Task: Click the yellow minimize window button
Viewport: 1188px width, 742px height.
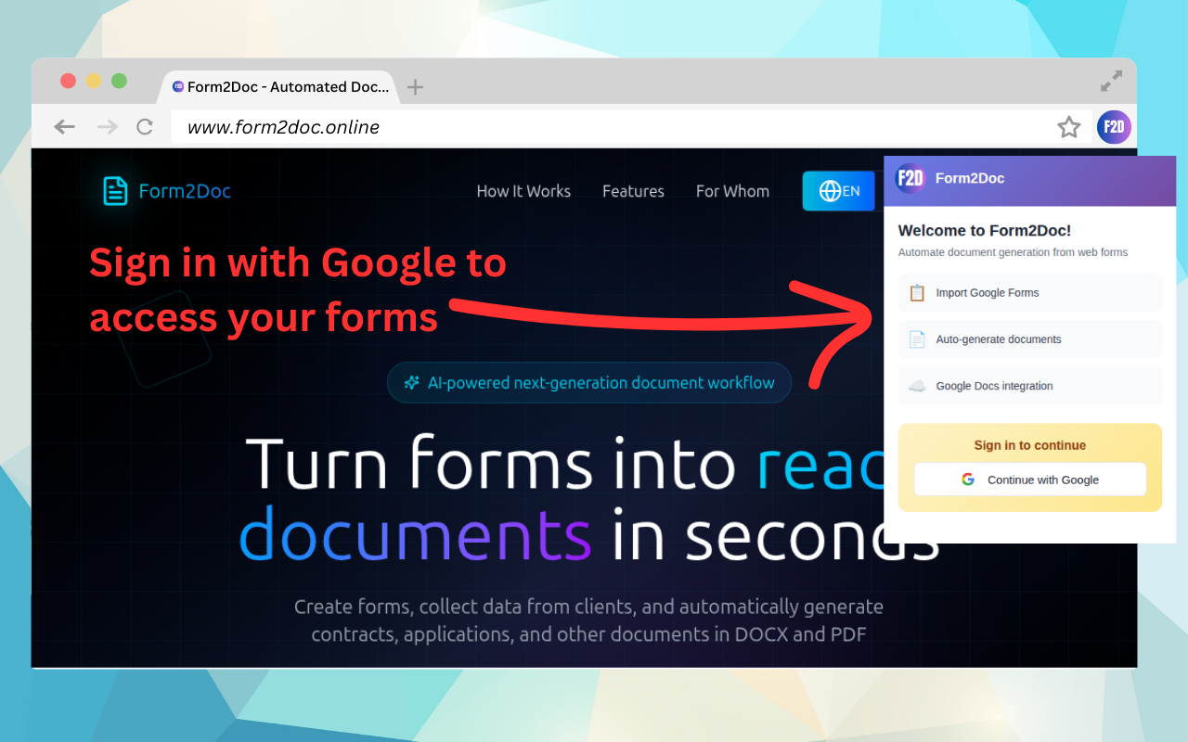Action: click(94, 81)
